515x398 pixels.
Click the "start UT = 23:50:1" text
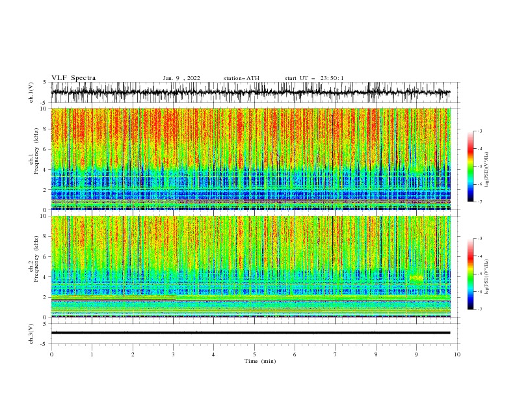(314, 78)
